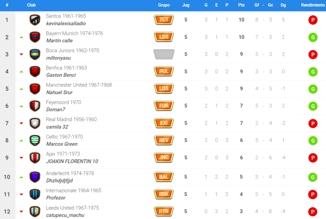The height and width of the screenshot is (219, 326).
Task: Click the Internazionale blue striped crest
Action: click(x=35, y=194)
